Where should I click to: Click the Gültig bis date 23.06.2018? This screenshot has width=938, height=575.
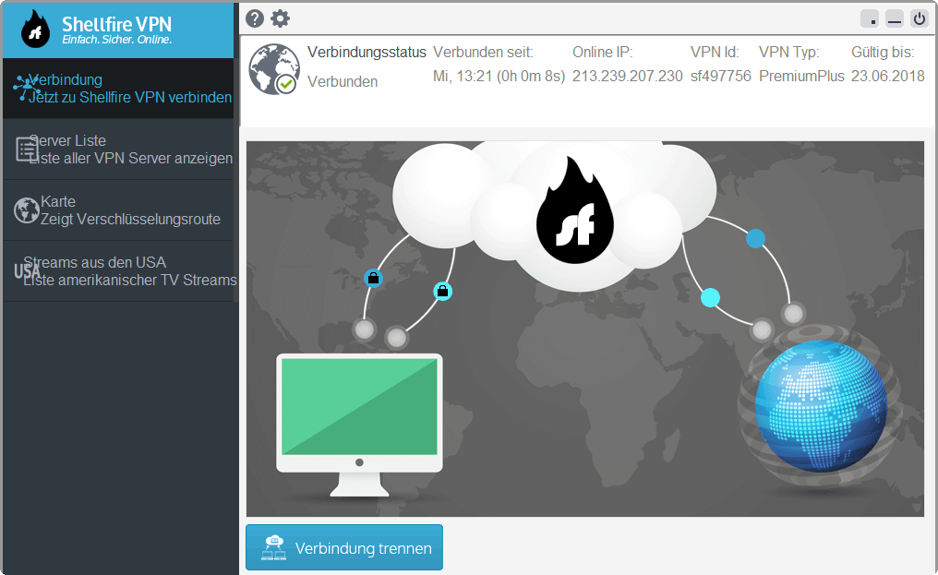(888, 77)
